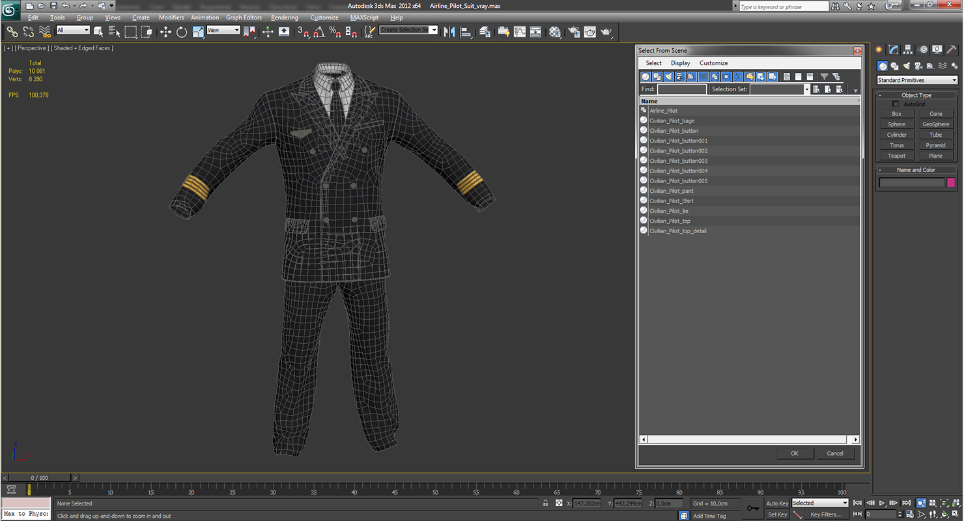Click the magenta object color swatch
The width and height of the screenshot is (964, 521).
click(x=951, y=182)
